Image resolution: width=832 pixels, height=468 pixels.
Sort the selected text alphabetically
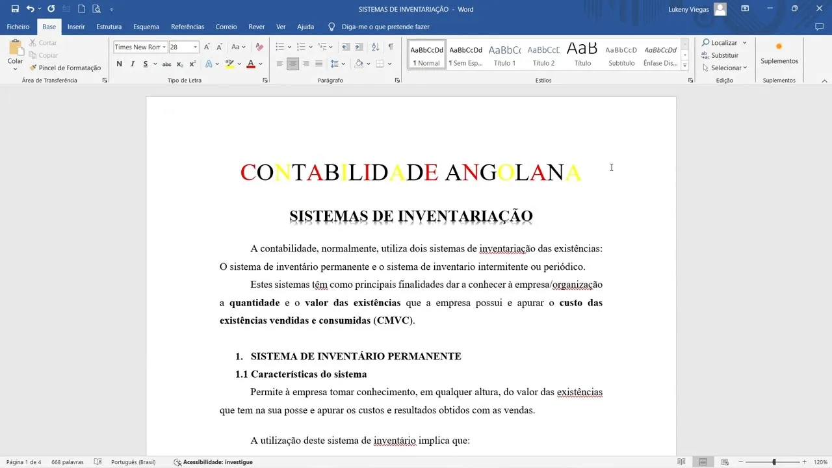click(x=376, y=47)
